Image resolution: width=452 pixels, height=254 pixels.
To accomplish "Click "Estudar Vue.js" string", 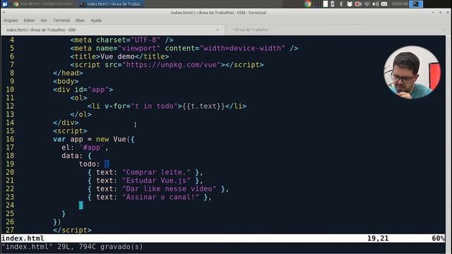I will 156,181.
